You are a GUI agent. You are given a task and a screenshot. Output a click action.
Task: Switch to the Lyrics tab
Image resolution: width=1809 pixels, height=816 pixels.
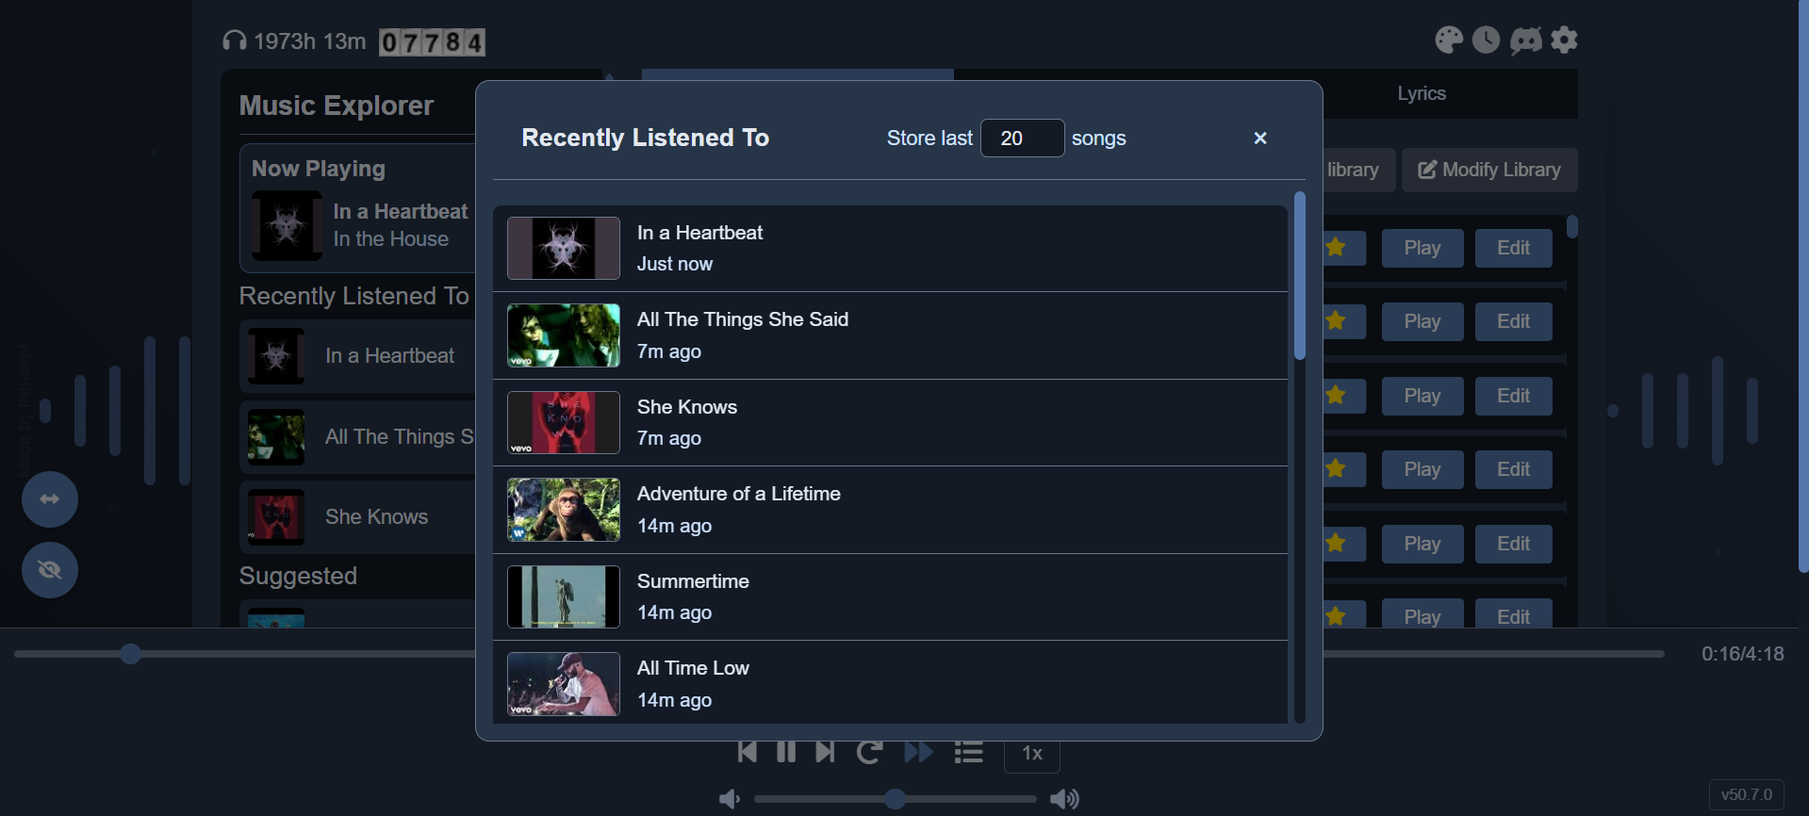click(x=1422, y=93)
